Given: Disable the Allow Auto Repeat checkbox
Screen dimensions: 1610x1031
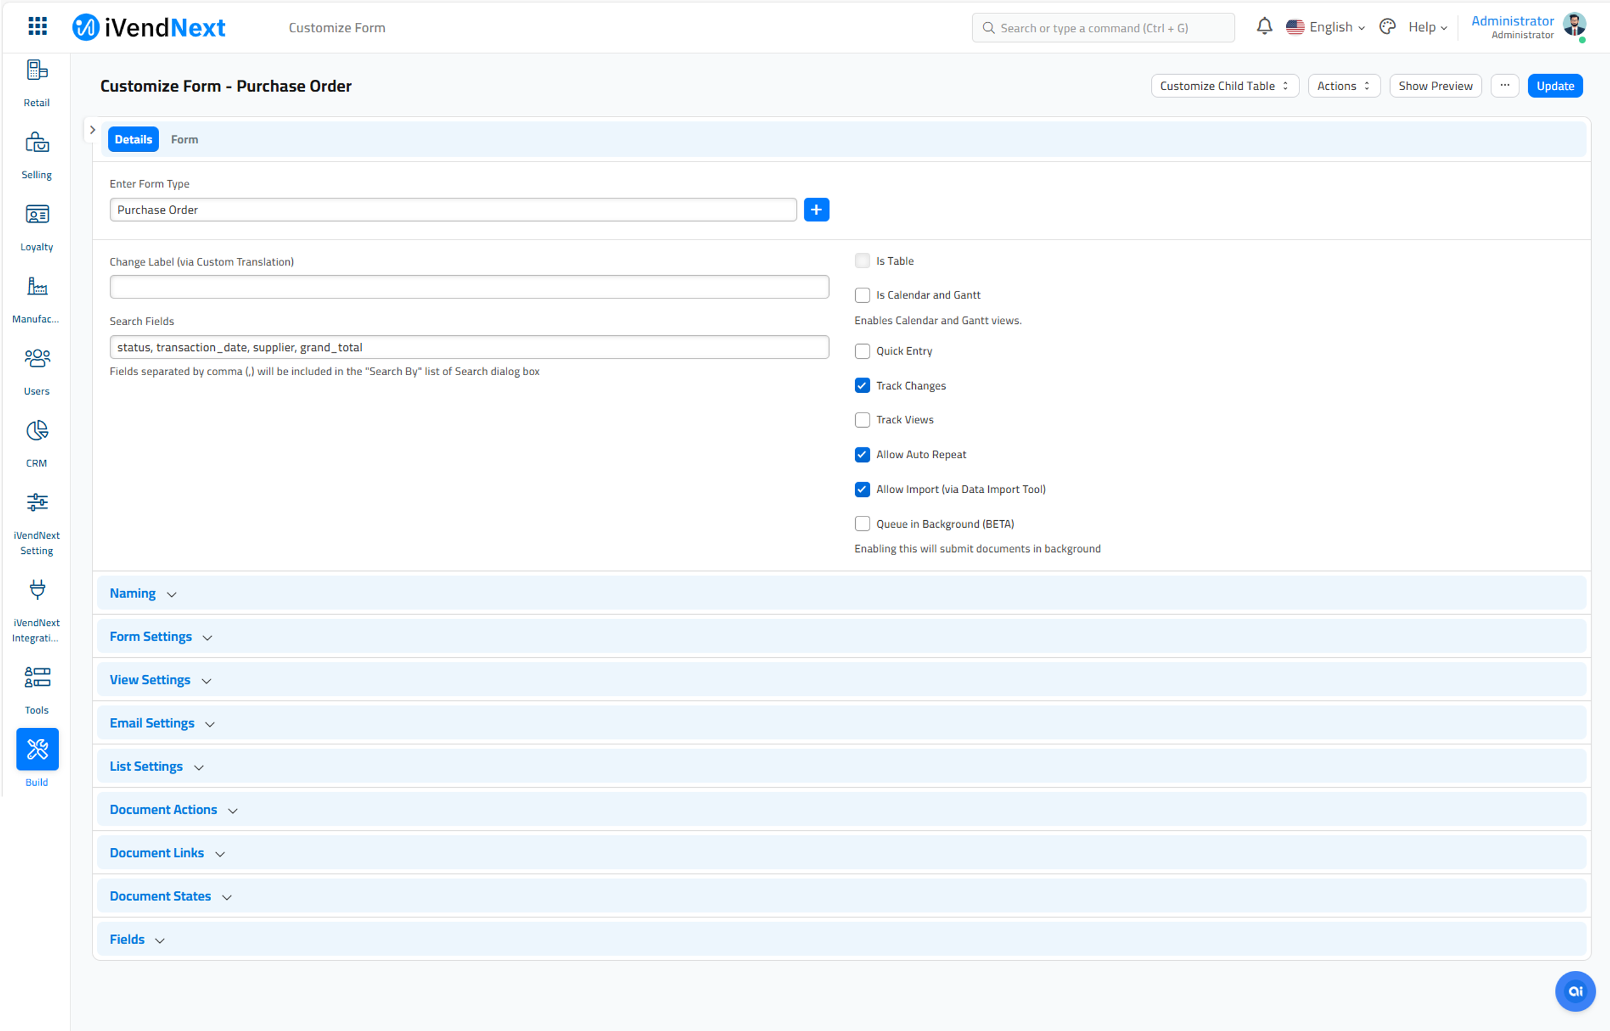Looking at the screenshot, I should [x=863, y=454].
